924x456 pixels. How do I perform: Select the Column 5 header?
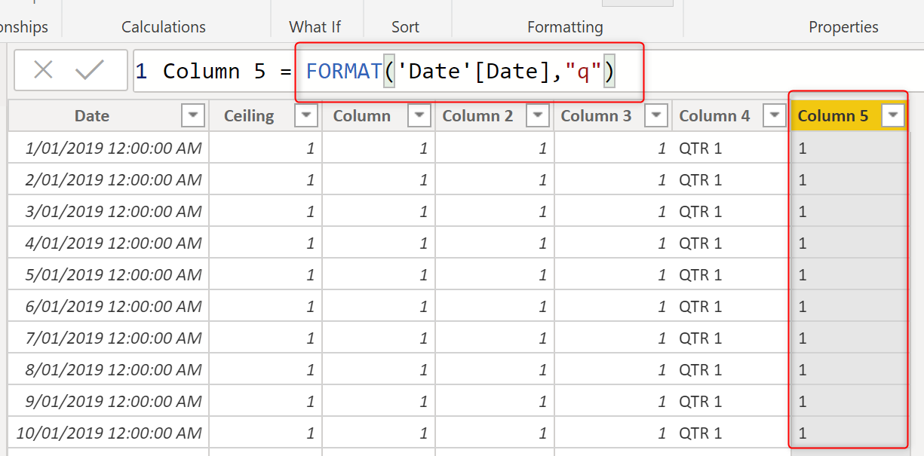[x=833, y=116]
